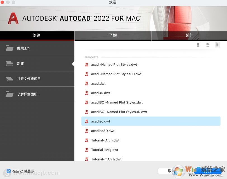Click the acad3D.dwt file icon
The image size is (227, 179).
coord(87,93)
